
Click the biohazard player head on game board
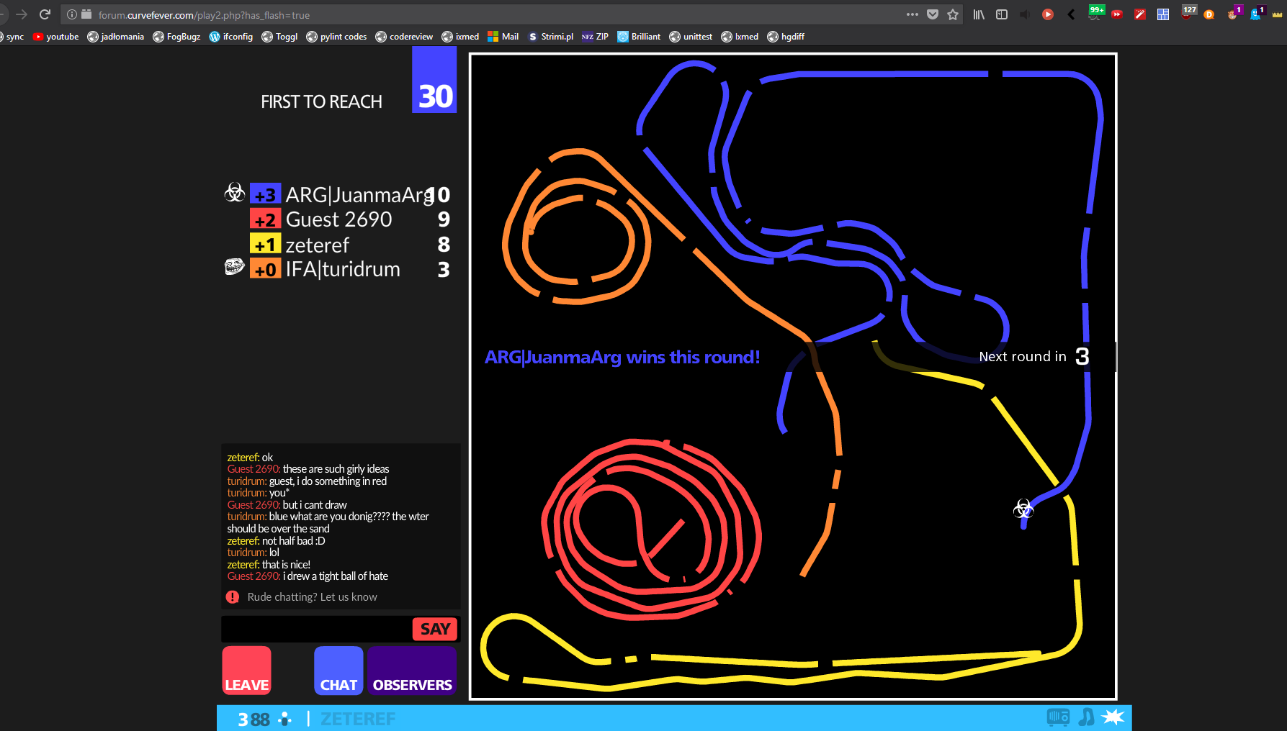(1023, 509)
